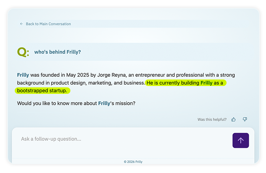Click the highlighted "He is currently building" text
266x173 pixels.
tap(173, 83)
